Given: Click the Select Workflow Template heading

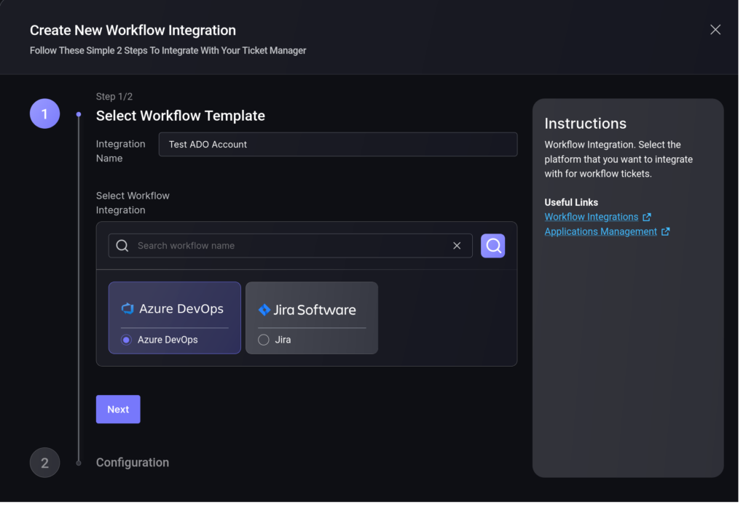Looking at the screenshot, I should (181, 116).
